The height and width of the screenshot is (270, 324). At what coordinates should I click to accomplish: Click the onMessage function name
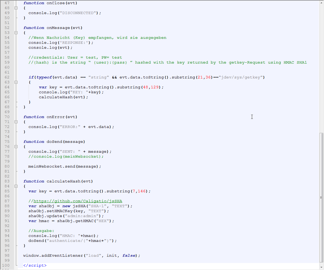point(58,28)
